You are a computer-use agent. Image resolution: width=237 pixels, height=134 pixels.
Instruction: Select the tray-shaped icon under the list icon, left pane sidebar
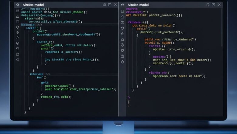(x=18, y=16)
